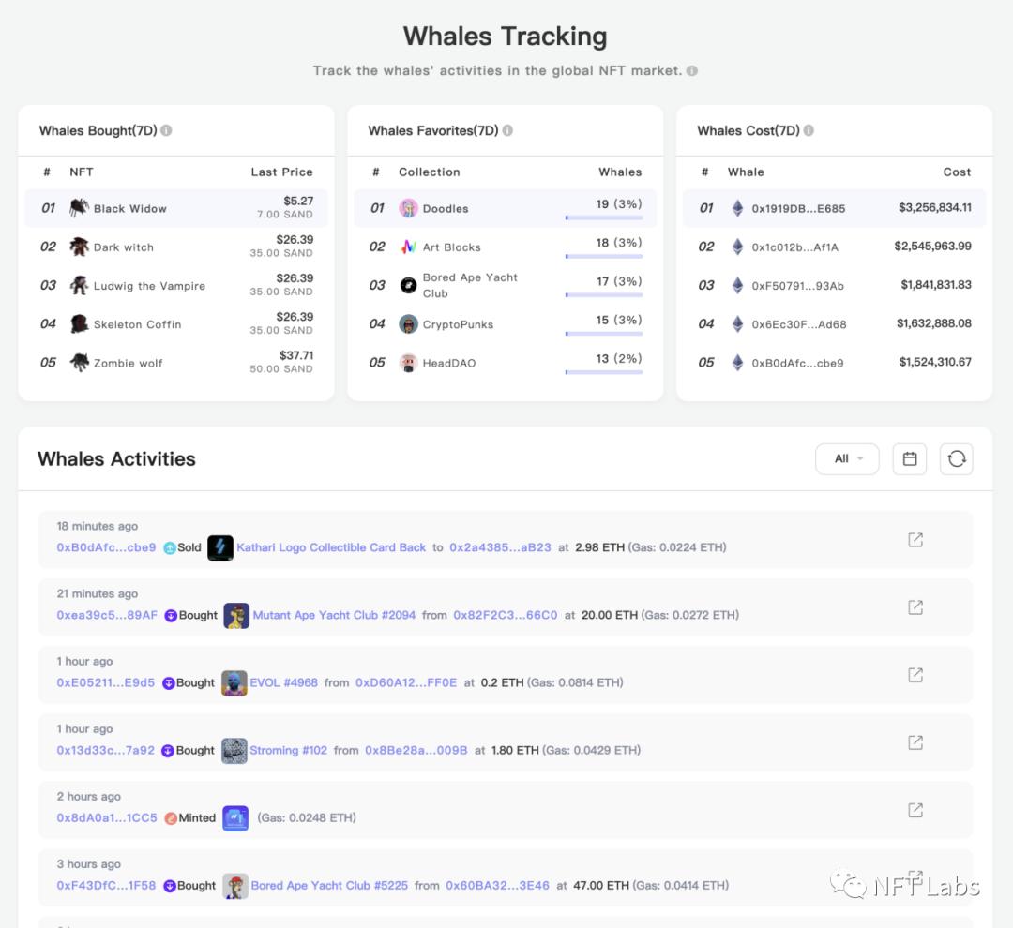Open external link for the Minted activity

coord(915,811)
